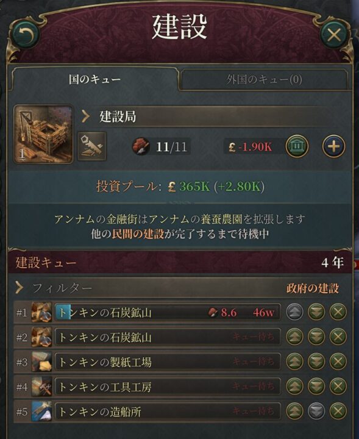Click the green bank building icon
Image resolution: width=359 pixels, height=439 pixels.
click(x=297, y=146)
